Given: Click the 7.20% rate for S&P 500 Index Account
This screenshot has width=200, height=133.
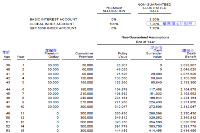Looking at the screenshot, I should 154,28.
